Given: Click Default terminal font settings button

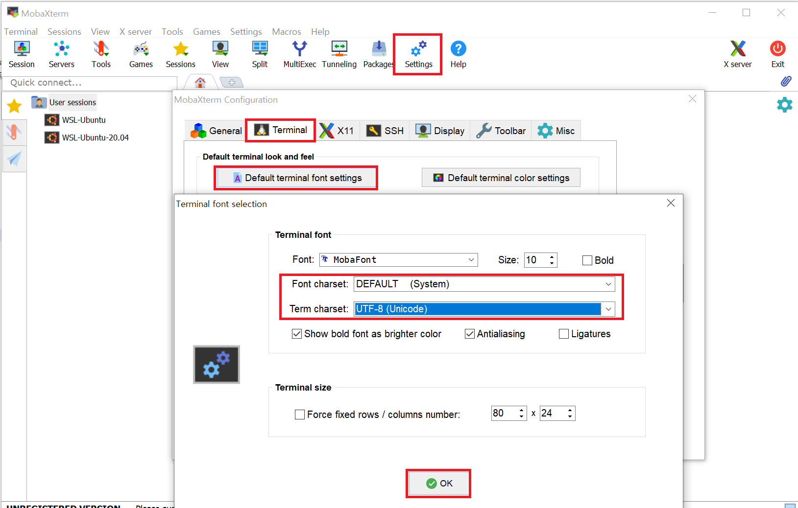Looking at the screenshot, I should (x=296, y=178).
